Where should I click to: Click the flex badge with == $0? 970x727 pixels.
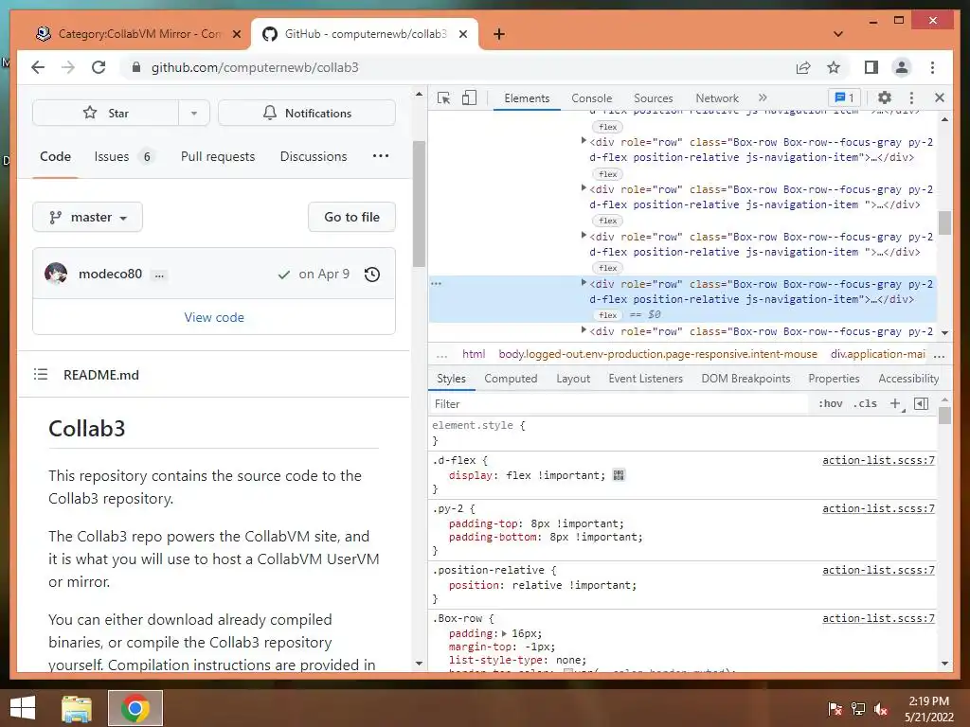click(x=607, y=314)
